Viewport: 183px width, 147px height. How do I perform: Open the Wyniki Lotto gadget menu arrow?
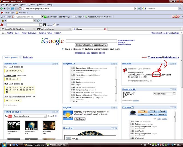coord(53,63)
